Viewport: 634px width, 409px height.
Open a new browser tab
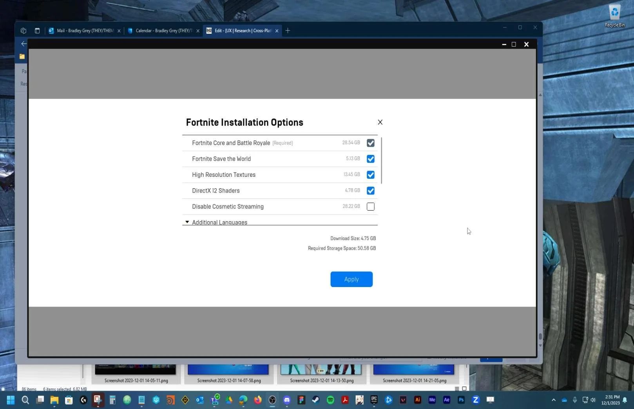pos(288,31)
